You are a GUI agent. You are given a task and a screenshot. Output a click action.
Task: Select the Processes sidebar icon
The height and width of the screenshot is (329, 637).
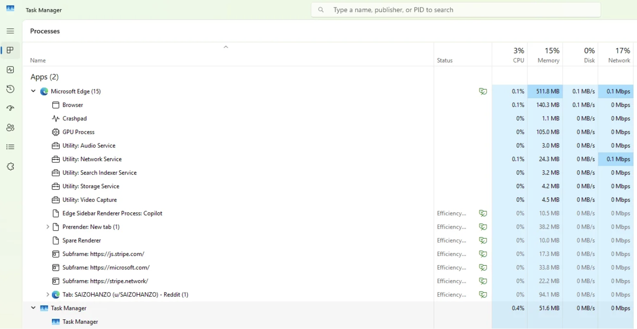tap(10, 50)
